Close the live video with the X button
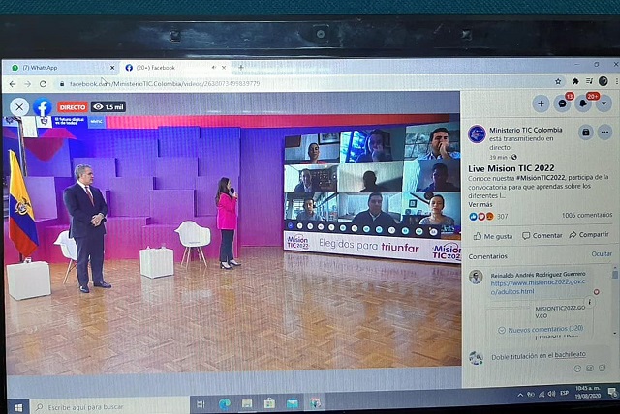This screenshot has width=620, height=414. coord(19,107)
